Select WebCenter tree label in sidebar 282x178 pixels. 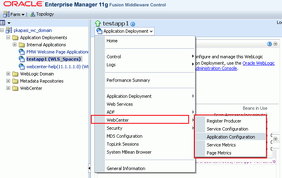tap(31, 88)
